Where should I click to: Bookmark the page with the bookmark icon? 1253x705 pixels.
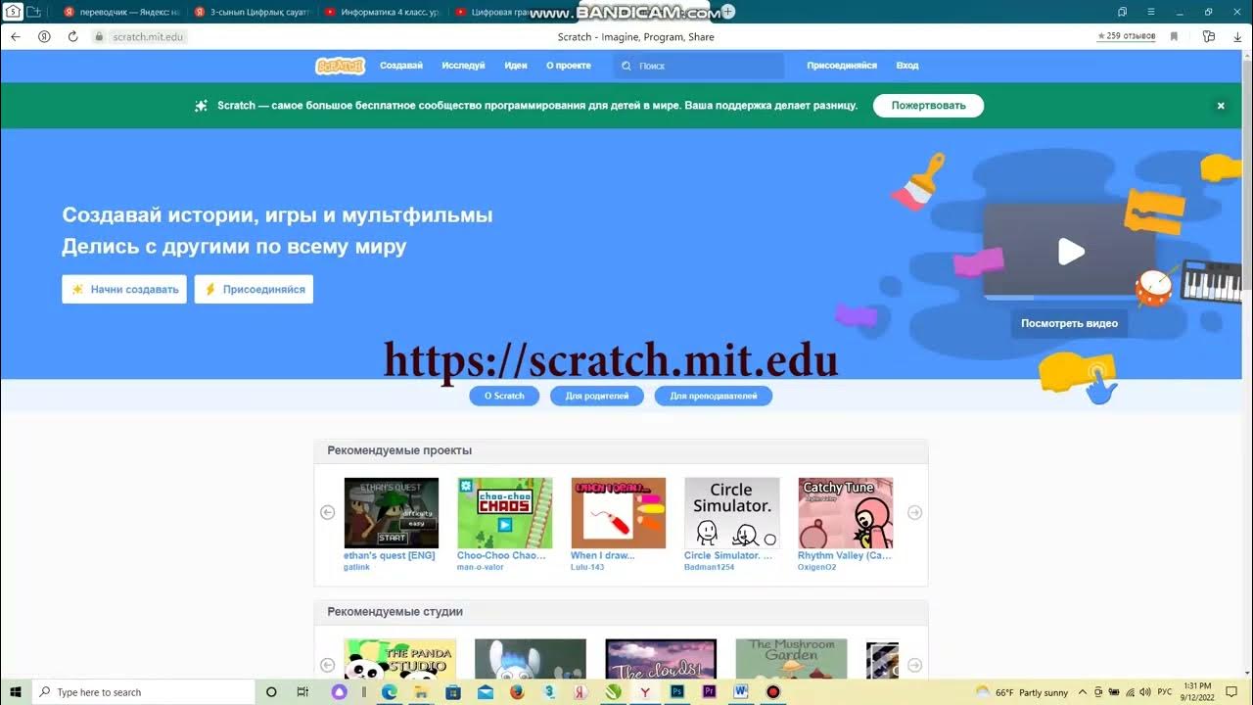pos(1174,36)
